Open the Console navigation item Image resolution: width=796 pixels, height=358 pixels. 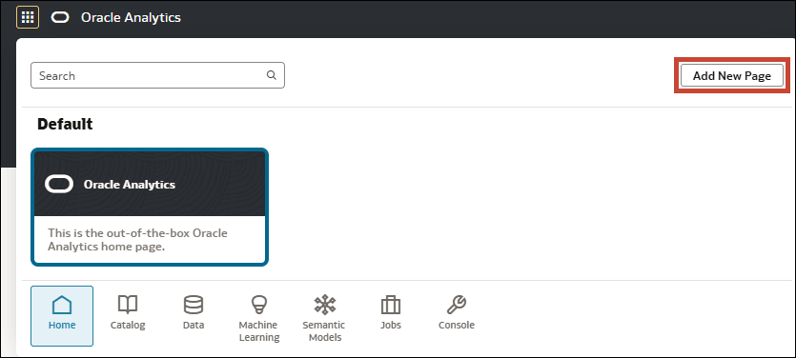point(457,313)
